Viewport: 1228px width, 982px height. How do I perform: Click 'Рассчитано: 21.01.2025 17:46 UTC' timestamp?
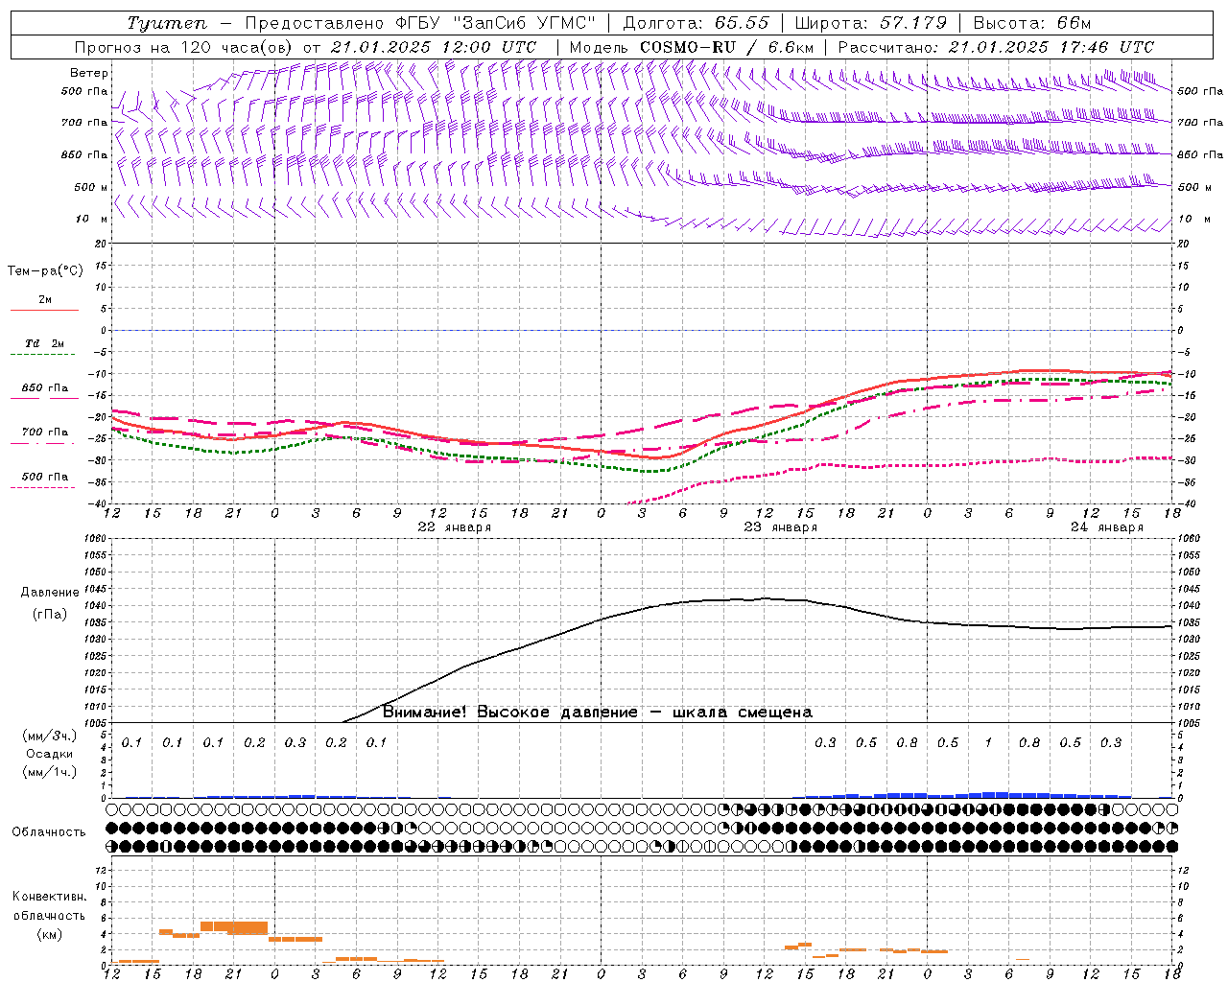coord(996,47)
